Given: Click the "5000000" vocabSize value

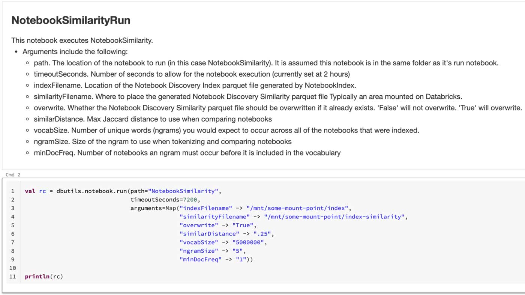Looking at the screenshot, I should [x=249, y=242].
